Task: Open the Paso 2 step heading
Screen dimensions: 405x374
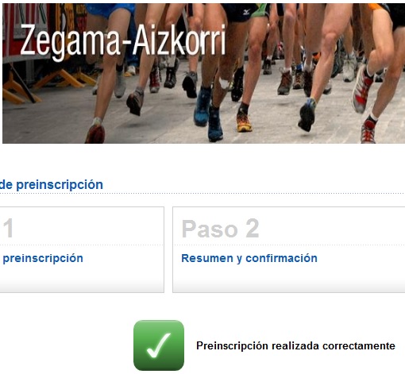Action: 220,229
